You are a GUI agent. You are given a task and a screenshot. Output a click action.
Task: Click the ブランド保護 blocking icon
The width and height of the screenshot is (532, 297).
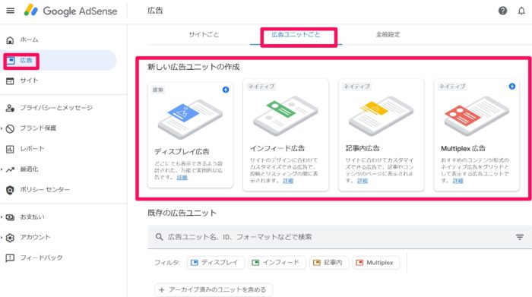pos(10,128)
